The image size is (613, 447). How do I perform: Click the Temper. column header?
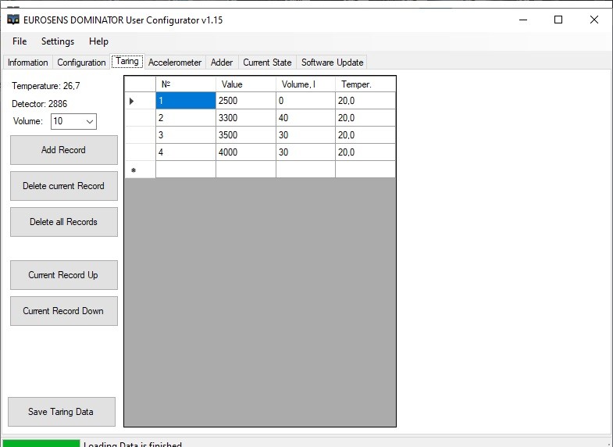tap(365, 84)
